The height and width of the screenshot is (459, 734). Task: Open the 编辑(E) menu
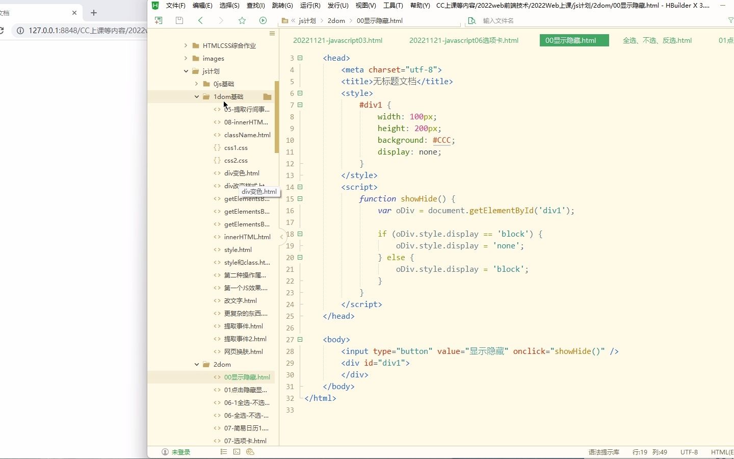click(202, 5)
